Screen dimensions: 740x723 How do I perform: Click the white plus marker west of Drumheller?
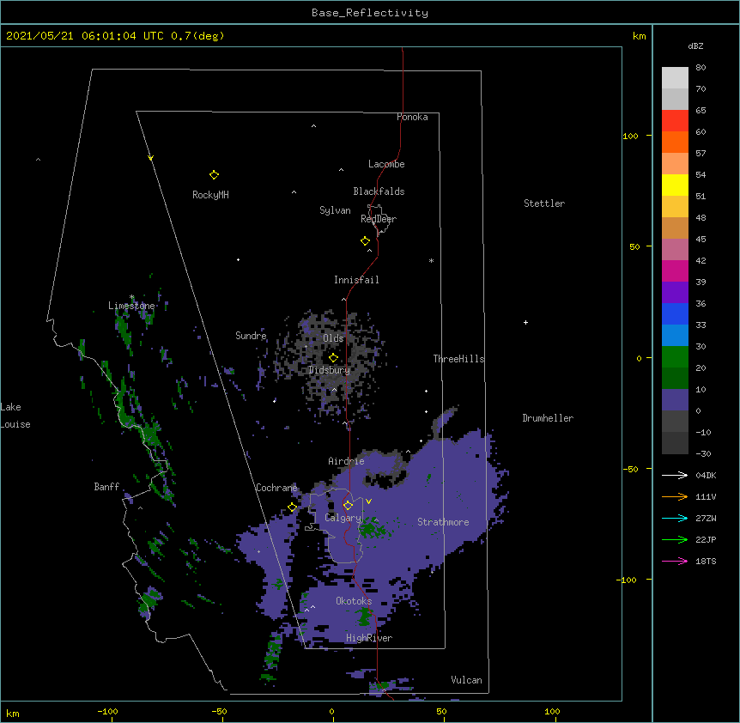tap(525, 322)
